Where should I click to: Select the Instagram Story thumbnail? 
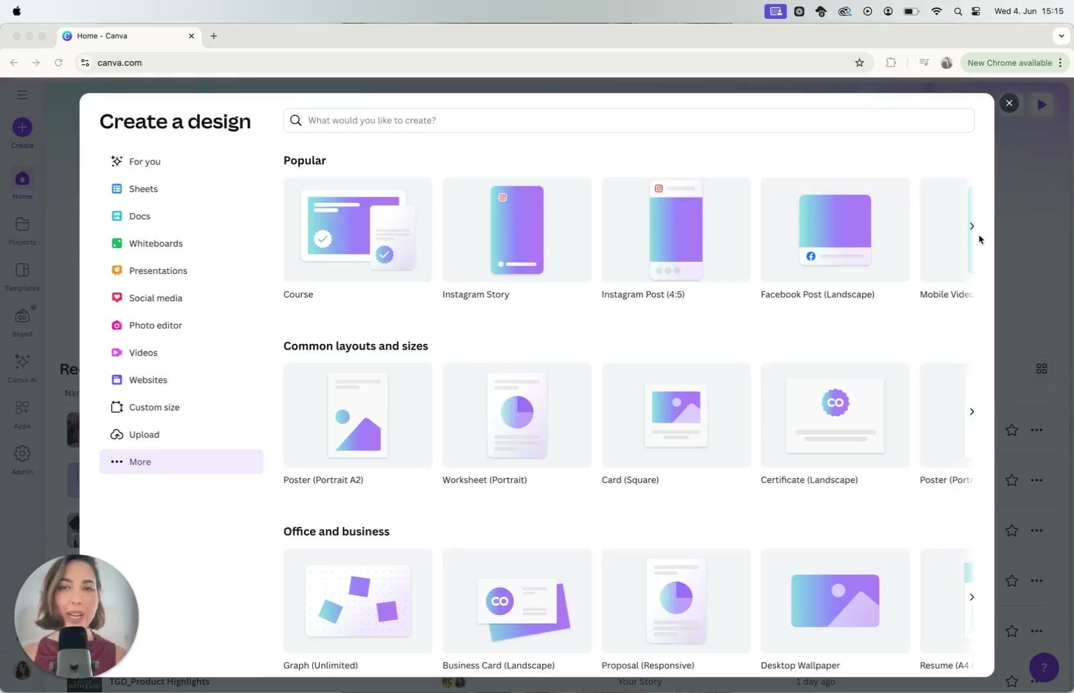[516, 230]
